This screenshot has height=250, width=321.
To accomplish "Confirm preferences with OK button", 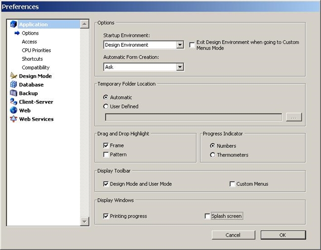I will 283,235.
